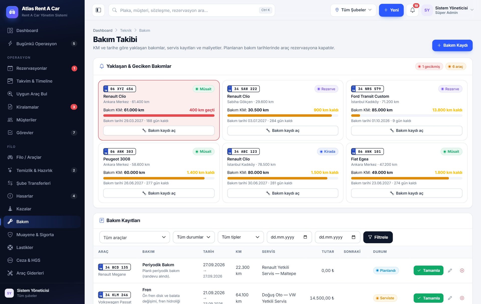
Task: Click the pencil edit icon for 34 BCD 135
Action: [x=450, y=270]
